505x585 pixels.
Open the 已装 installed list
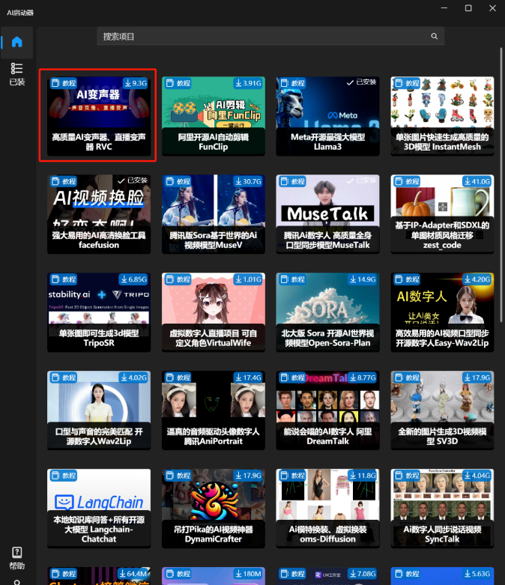click(16, 74)
